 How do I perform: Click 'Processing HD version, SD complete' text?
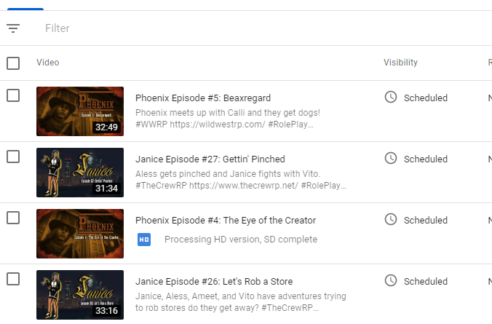click(x=241, y=240)
